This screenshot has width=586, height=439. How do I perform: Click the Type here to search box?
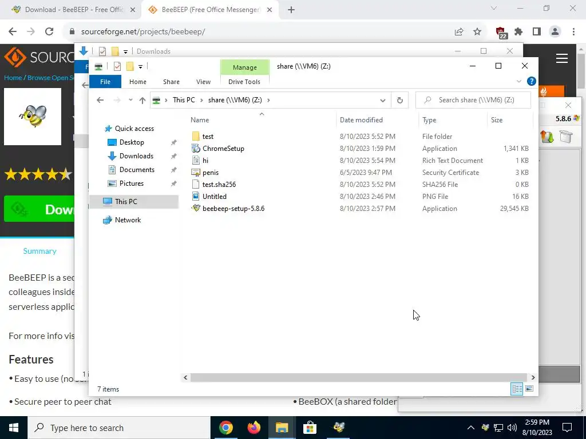(x=119, y=428)
